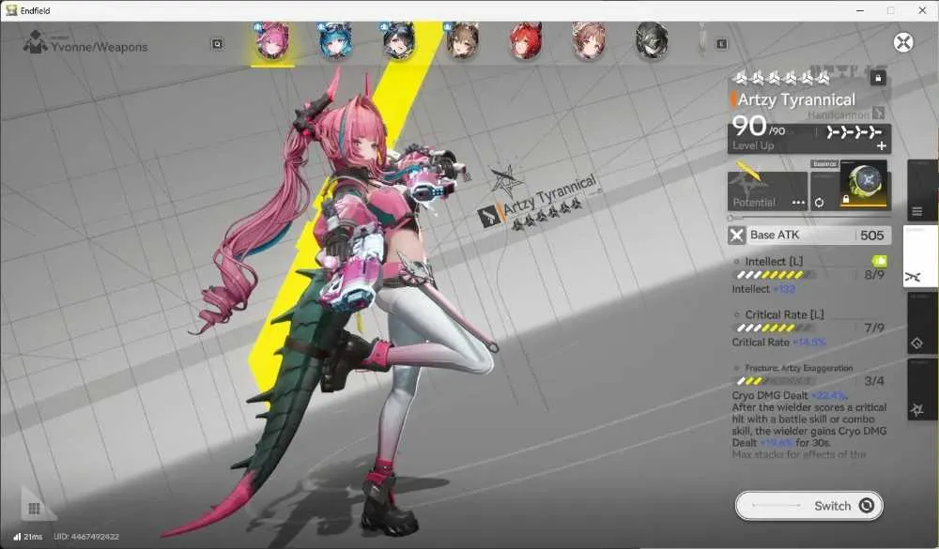This screenshot has height=549, width=939.
Task: Click the E next-operator key icon
Action: point(721,44)
